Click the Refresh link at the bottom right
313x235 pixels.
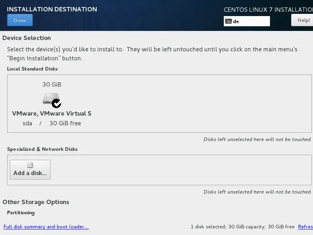(306, 227)
